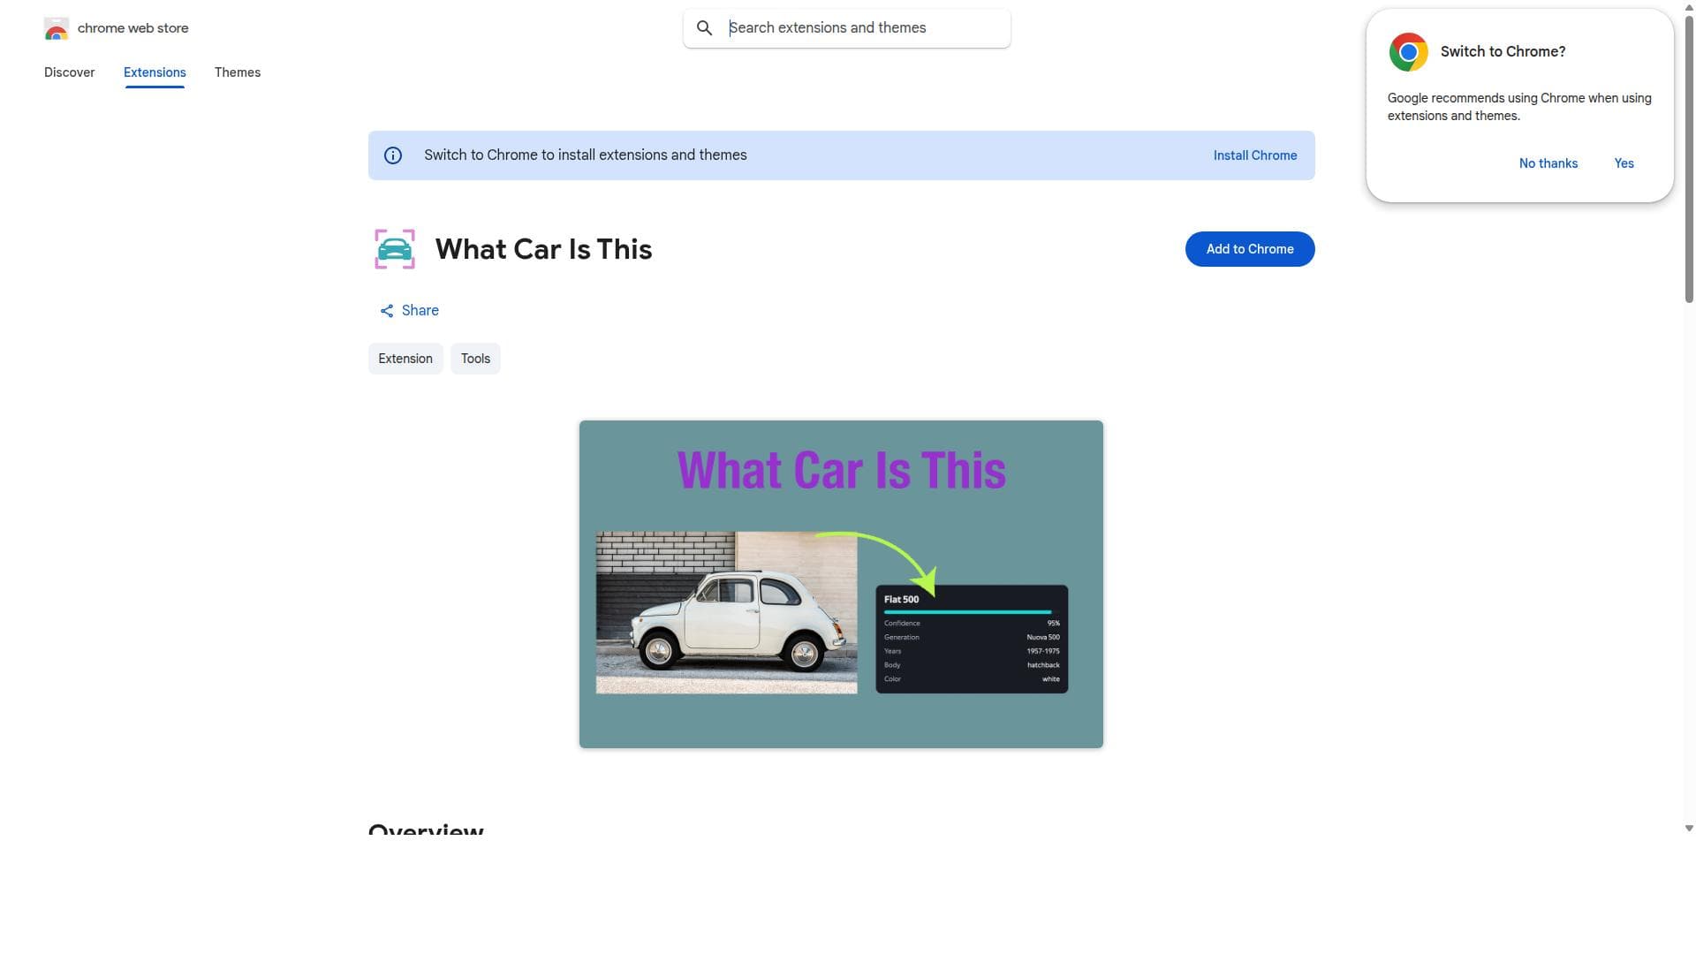Click the share icon next to Share

click(387, 311)
